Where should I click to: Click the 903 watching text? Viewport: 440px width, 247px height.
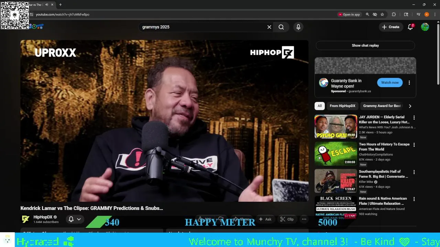tap(368, 214)
